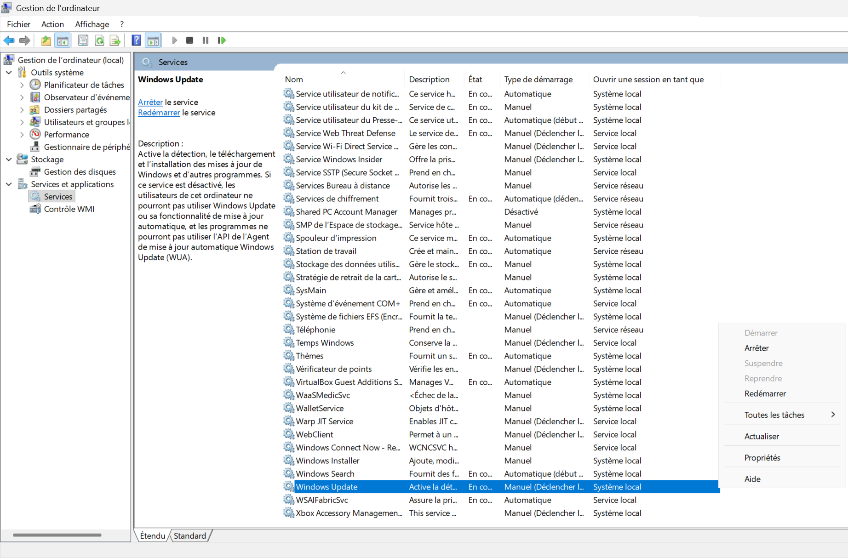Click the Refresh toolbar icon

(x=99, y=40)
